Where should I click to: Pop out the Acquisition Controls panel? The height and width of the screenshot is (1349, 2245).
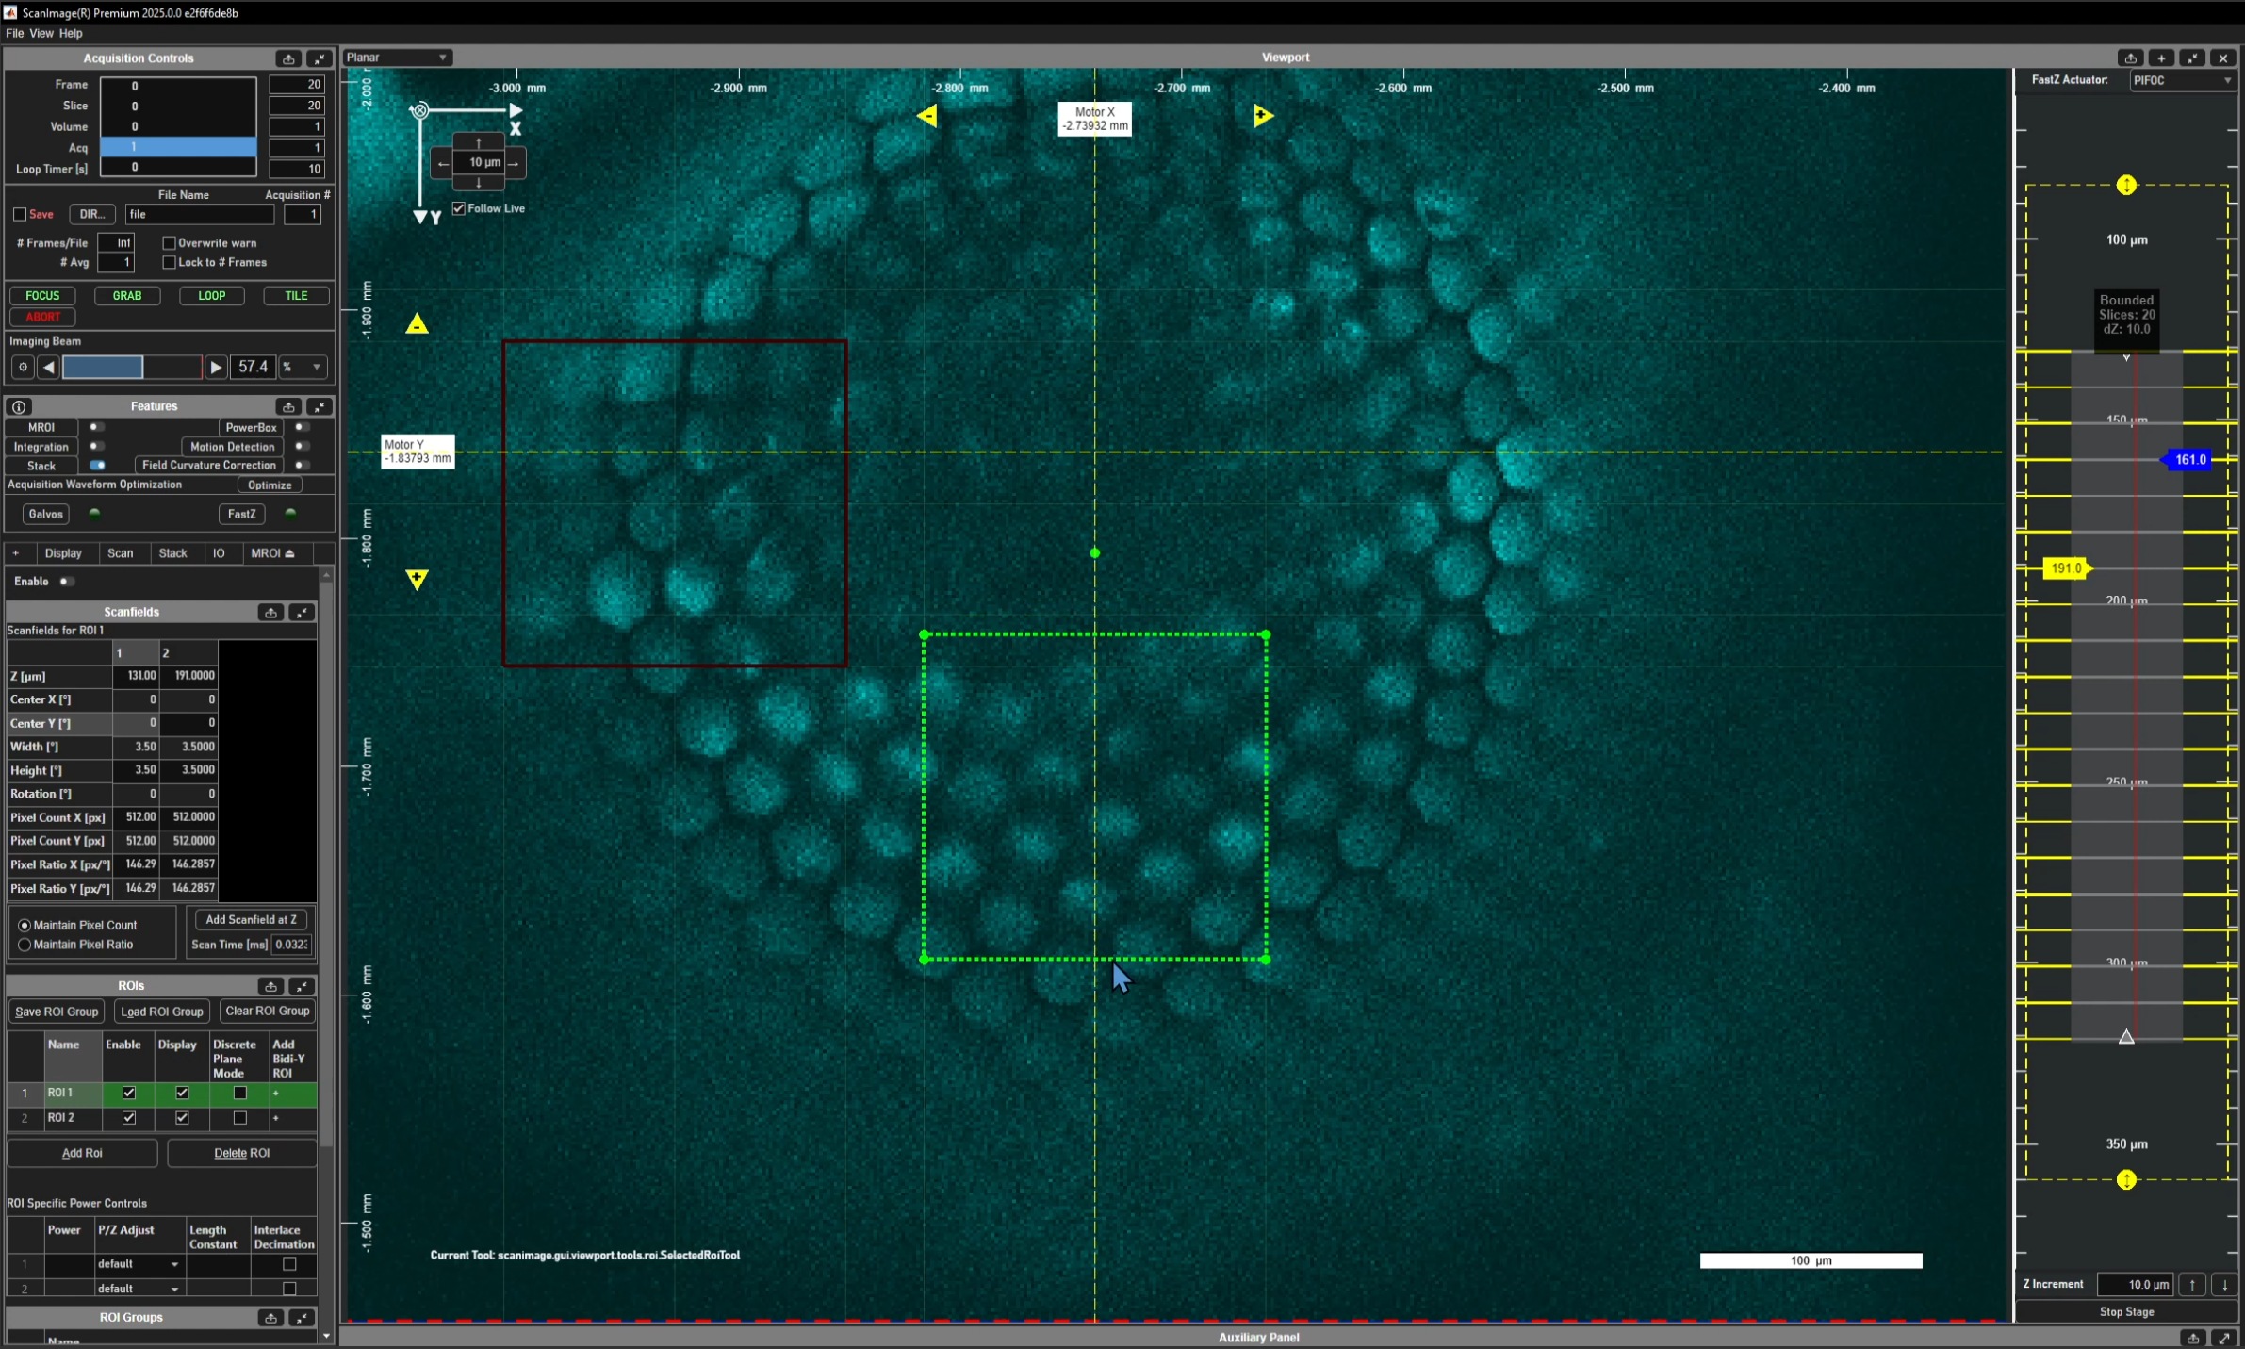(x=288, y=58)
